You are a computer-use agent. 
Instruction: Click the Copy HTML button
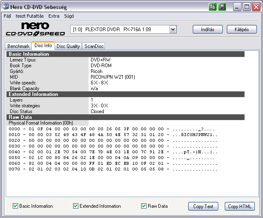(x=240, y=206)
